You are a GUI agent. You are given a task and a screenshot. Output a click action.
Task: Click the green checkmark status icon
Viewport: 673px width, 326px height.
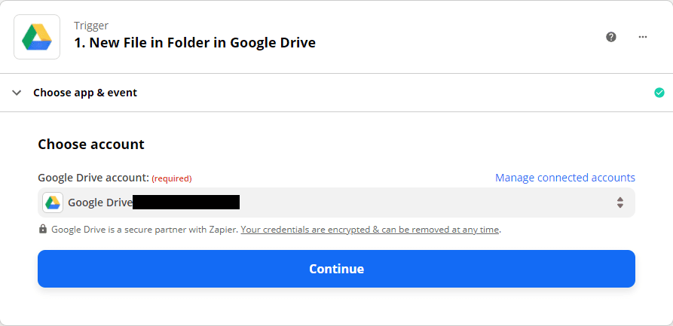(659, 93)
